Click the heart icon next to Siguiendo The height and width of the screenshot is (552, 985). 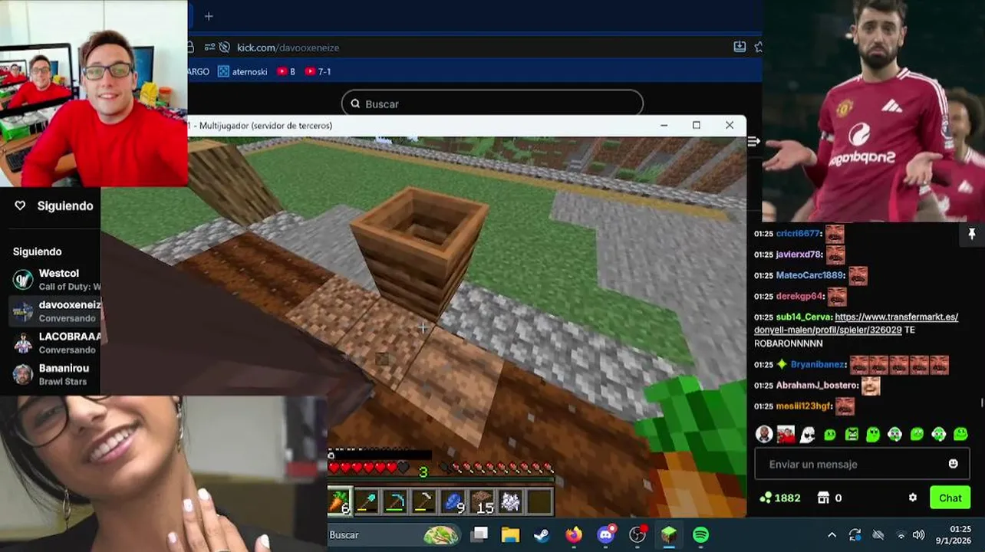(21, 205)
